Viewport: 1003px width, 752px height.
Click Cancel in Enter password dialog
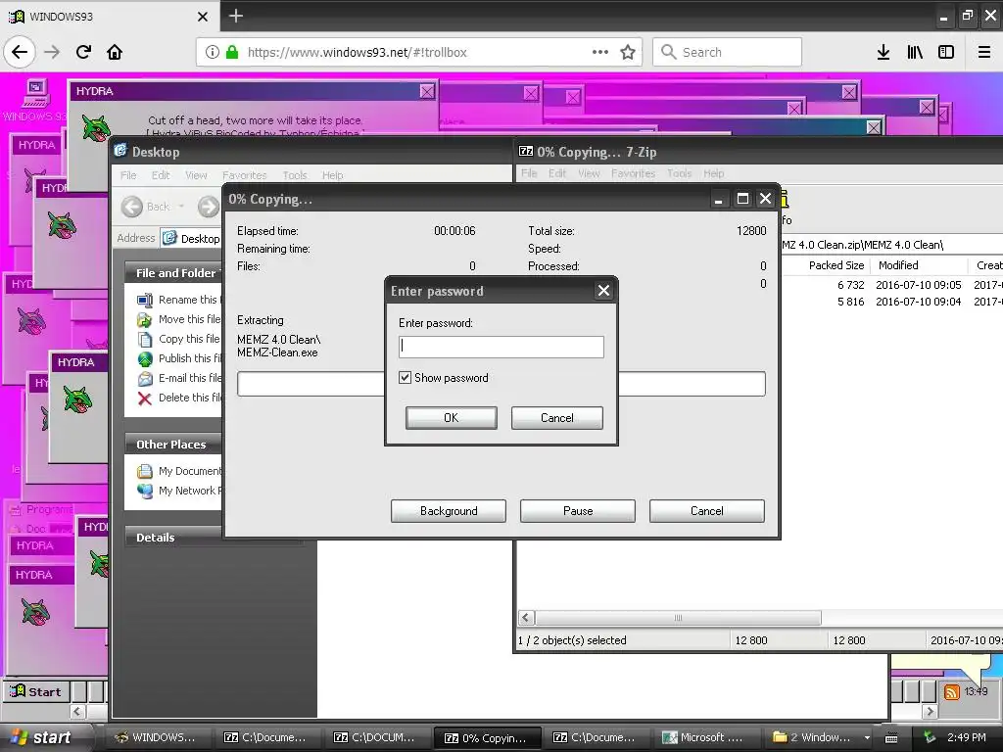click(557, 417)
